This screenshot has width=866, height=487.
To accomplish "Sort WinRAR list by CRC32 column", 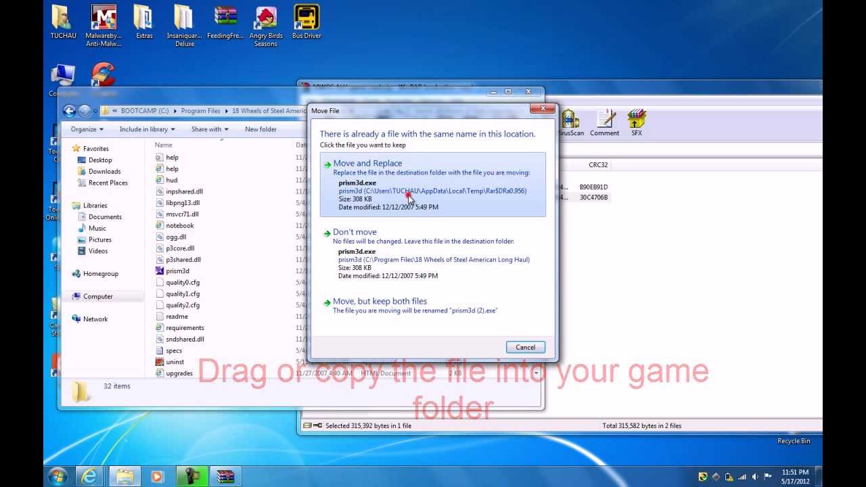I will (x=598, y=165).
